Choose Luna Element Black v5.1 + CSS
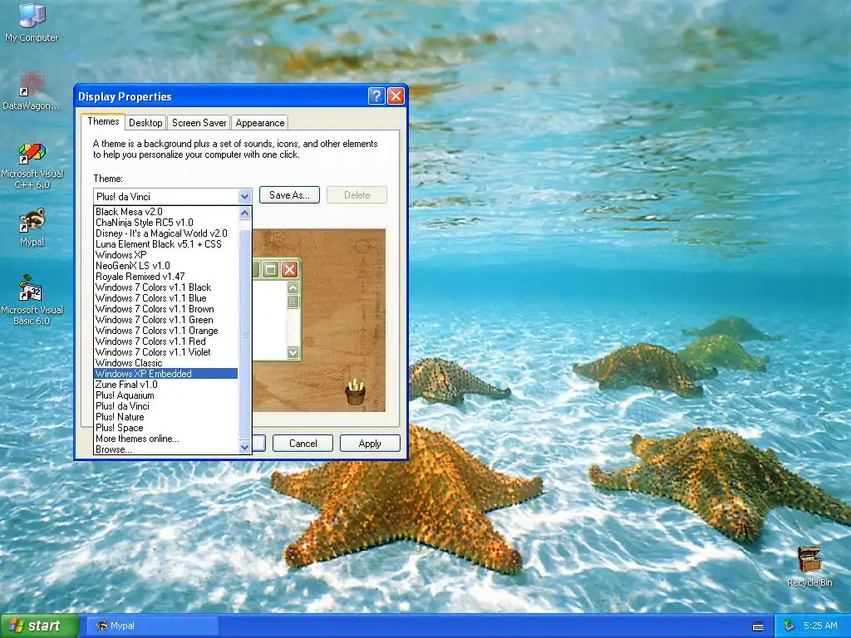Screen dimensions: 851x638 point(166,244)
